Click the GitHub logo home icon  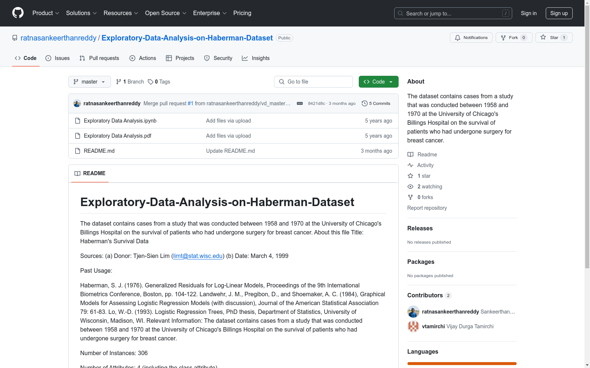click(18, 13)
